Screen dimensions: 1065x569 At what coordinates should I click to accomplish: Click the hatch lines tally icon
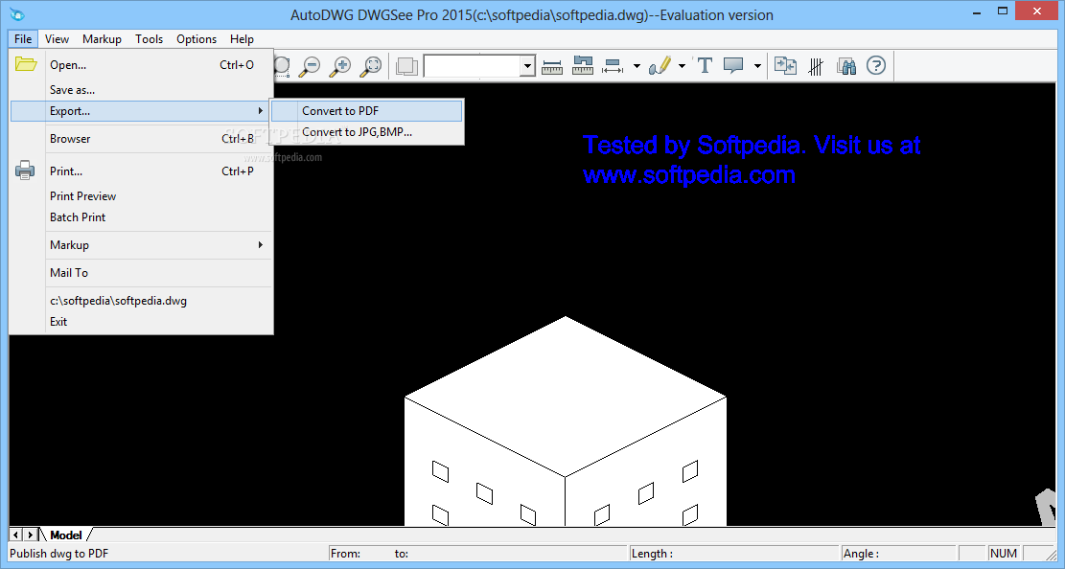(x=816, y=66)
